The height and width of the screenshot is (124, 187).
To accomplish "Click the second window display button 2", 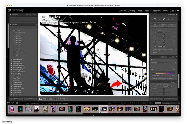I will click(13, 103).
